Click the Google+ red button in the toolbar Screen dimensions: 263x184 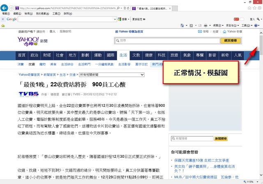click(x=236, y=19)
